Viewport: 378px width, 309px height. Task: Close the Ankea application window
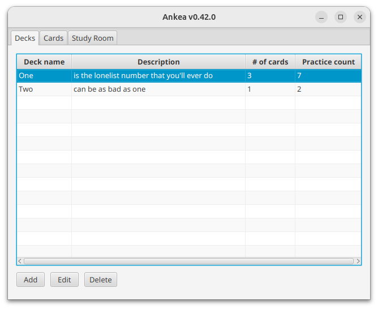point(360,17)
